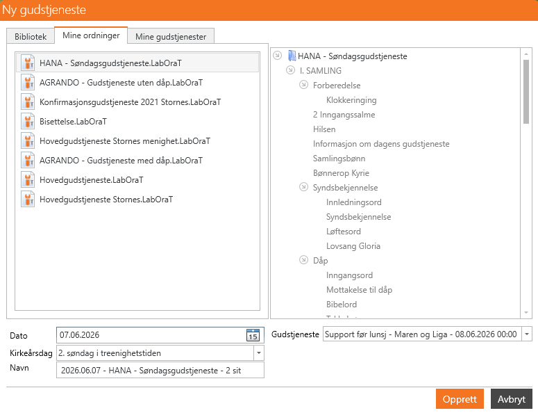Click the HANA - Søndagsgudstjeneste root label in tree
Image resolution: width=538 pixels, height=413 pixels.
click(353, 56)
